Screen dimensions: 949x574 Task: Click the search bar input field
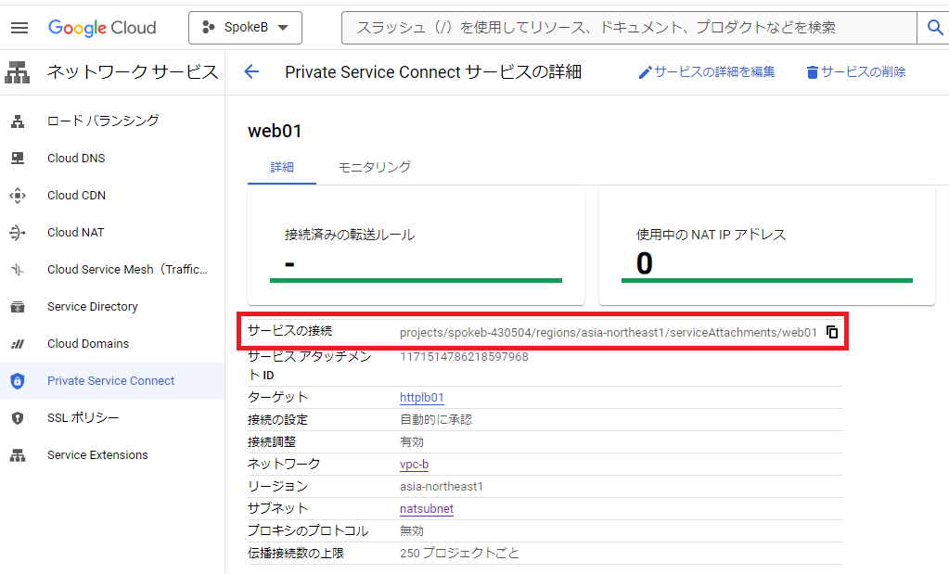point(626,28)
